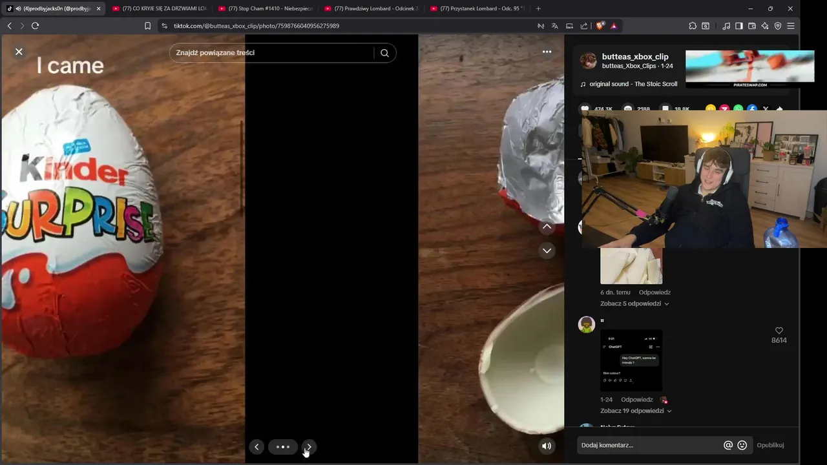
Task: Switch to the 'Przystanek Lombard' tab
Action: [x=477, y=8]
